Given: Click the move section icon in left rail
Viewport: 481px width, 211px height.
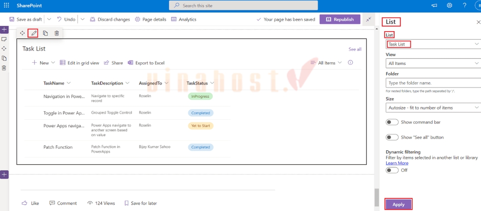Looking at the screenshot, I should tap(4, 48).
